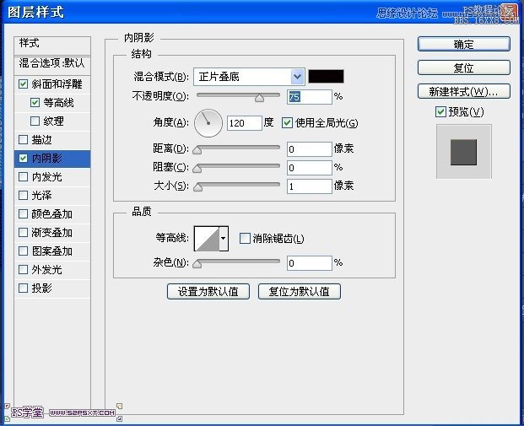Enable the 外发光 checkbox
This screenshot has height=426, width=524.
pyautogui.click(x=23, y=269)
